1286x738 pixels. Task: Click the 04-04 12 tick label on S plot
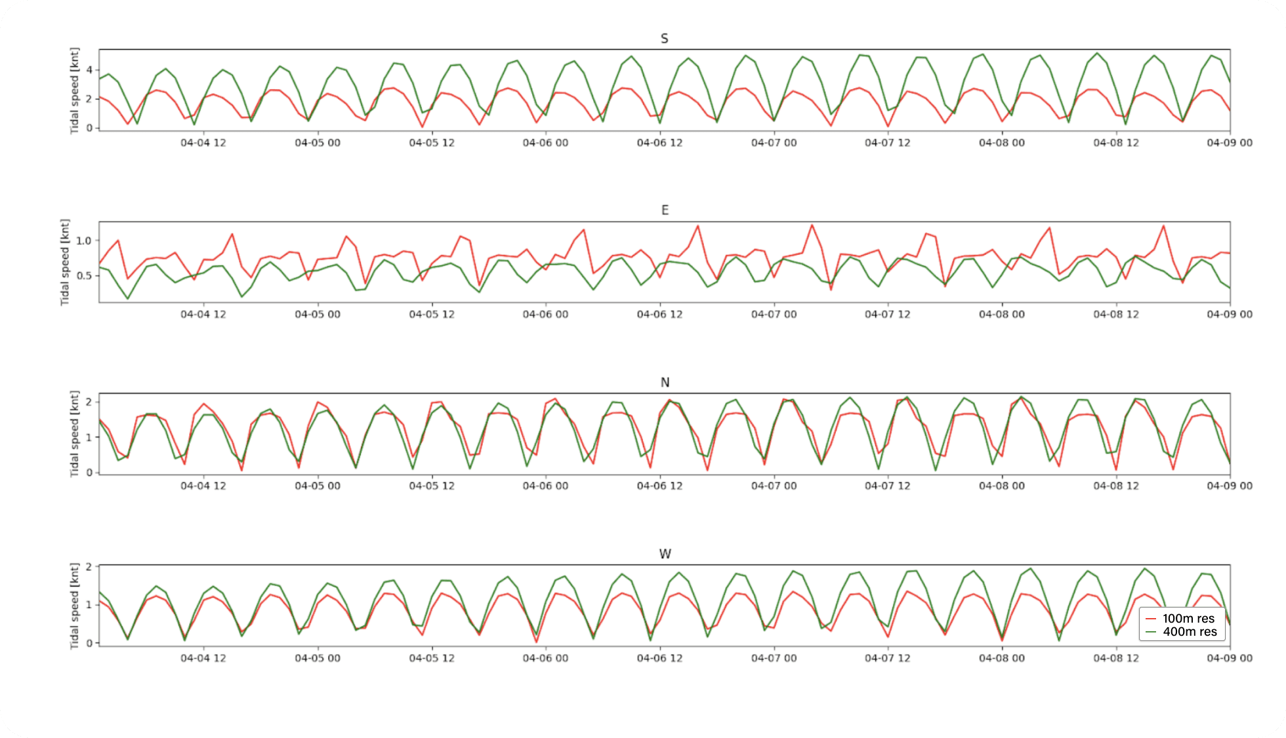(202, 143)
